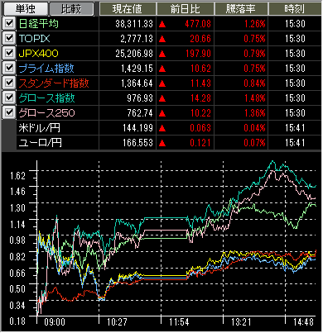Viewport: 323px width, 333px height.
Task: Switch to the 単独 tab
Action: point(25,9)
